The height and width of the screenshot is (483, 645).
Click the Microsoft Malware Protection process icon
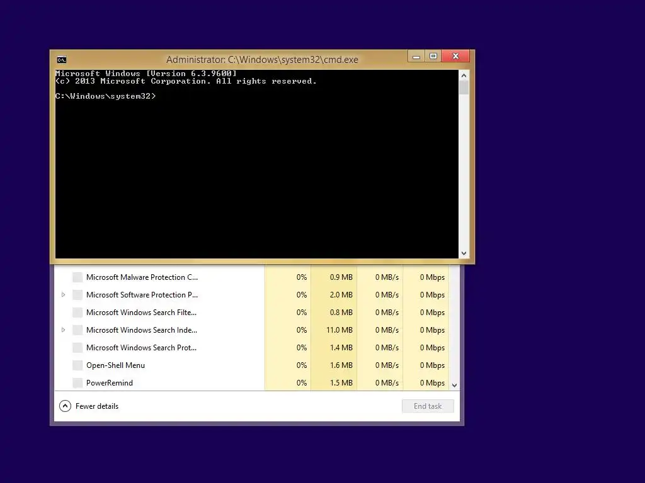[77, 277]
